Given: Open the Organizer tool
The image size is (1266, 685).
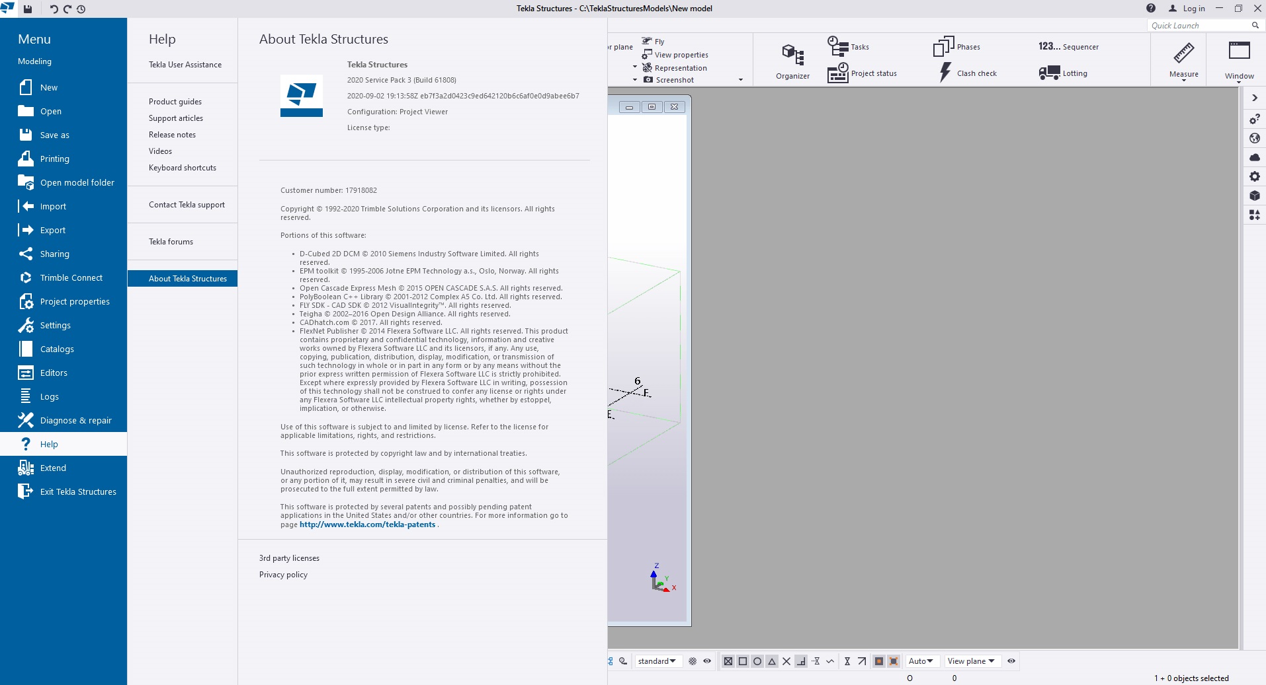Looking at the screenshot, I should click(792, 61).
